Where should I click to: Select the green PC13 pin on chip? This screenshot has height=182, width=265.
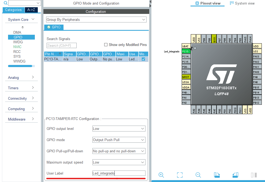[x=186, y=51]
